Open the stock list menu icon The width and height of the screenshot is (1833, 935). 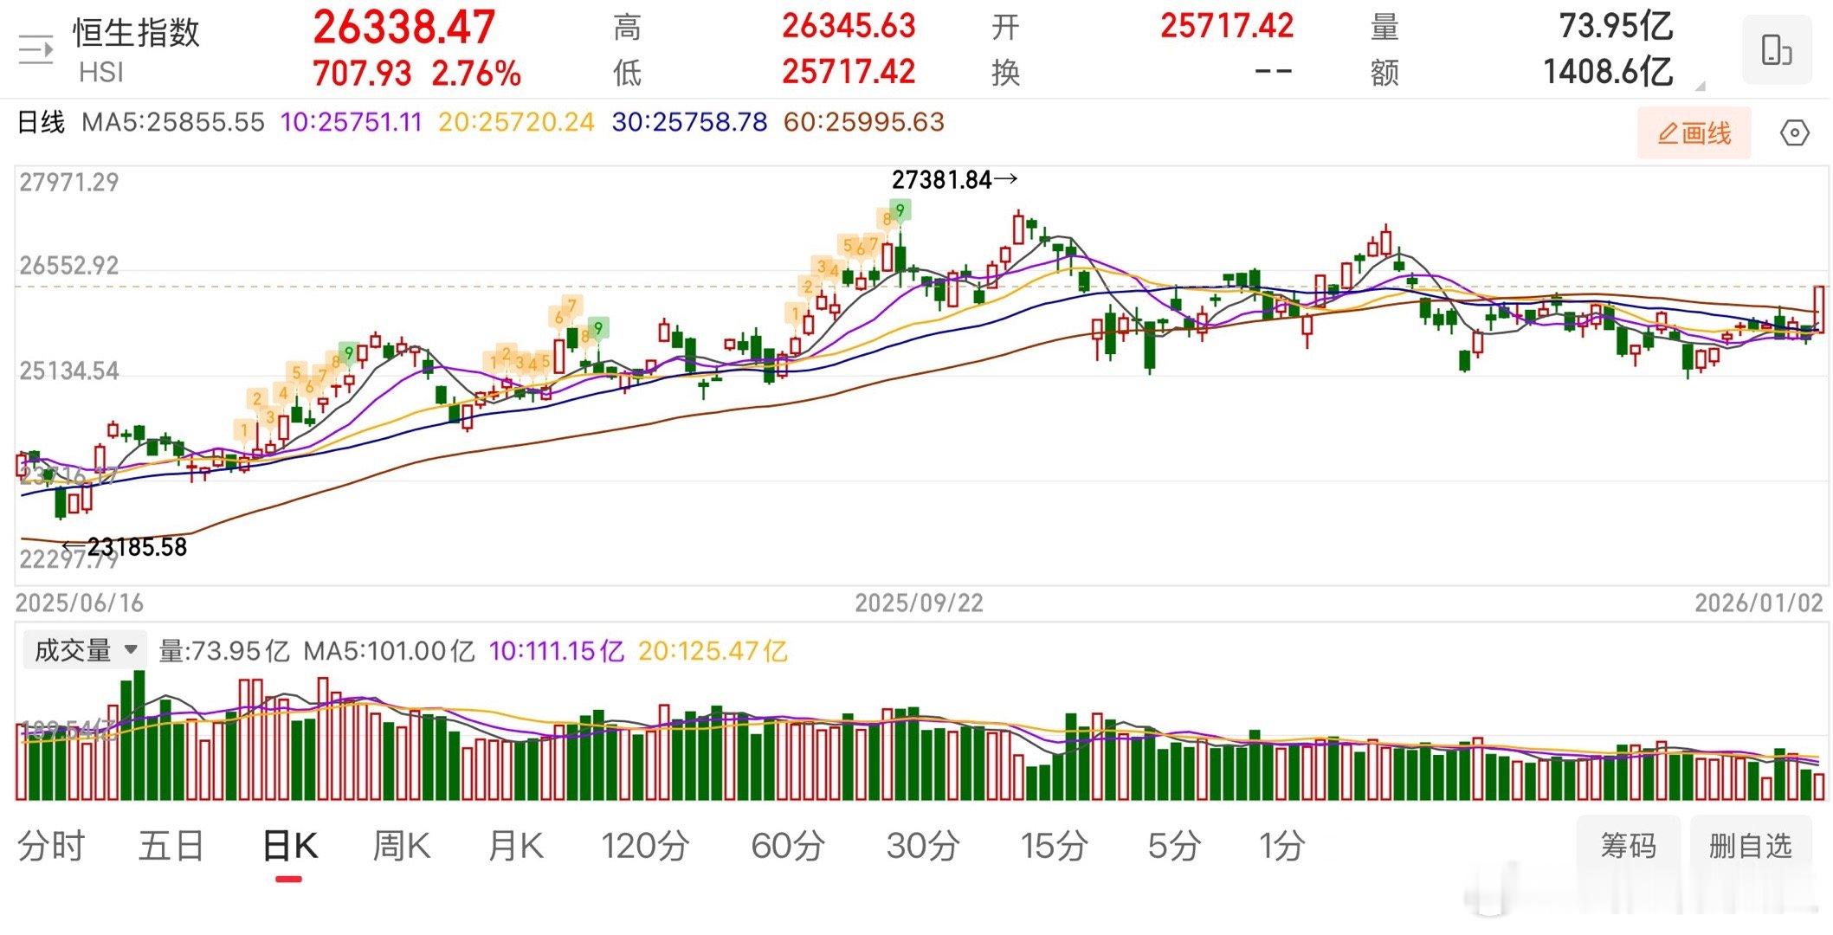coord(36,50)
